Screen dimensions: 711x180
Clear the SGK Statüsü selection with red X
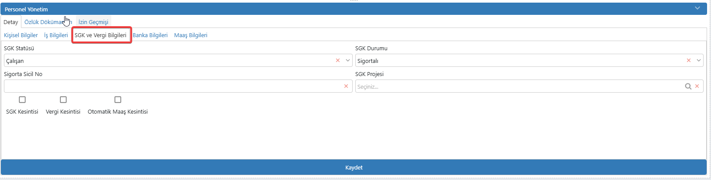point(338,60)
